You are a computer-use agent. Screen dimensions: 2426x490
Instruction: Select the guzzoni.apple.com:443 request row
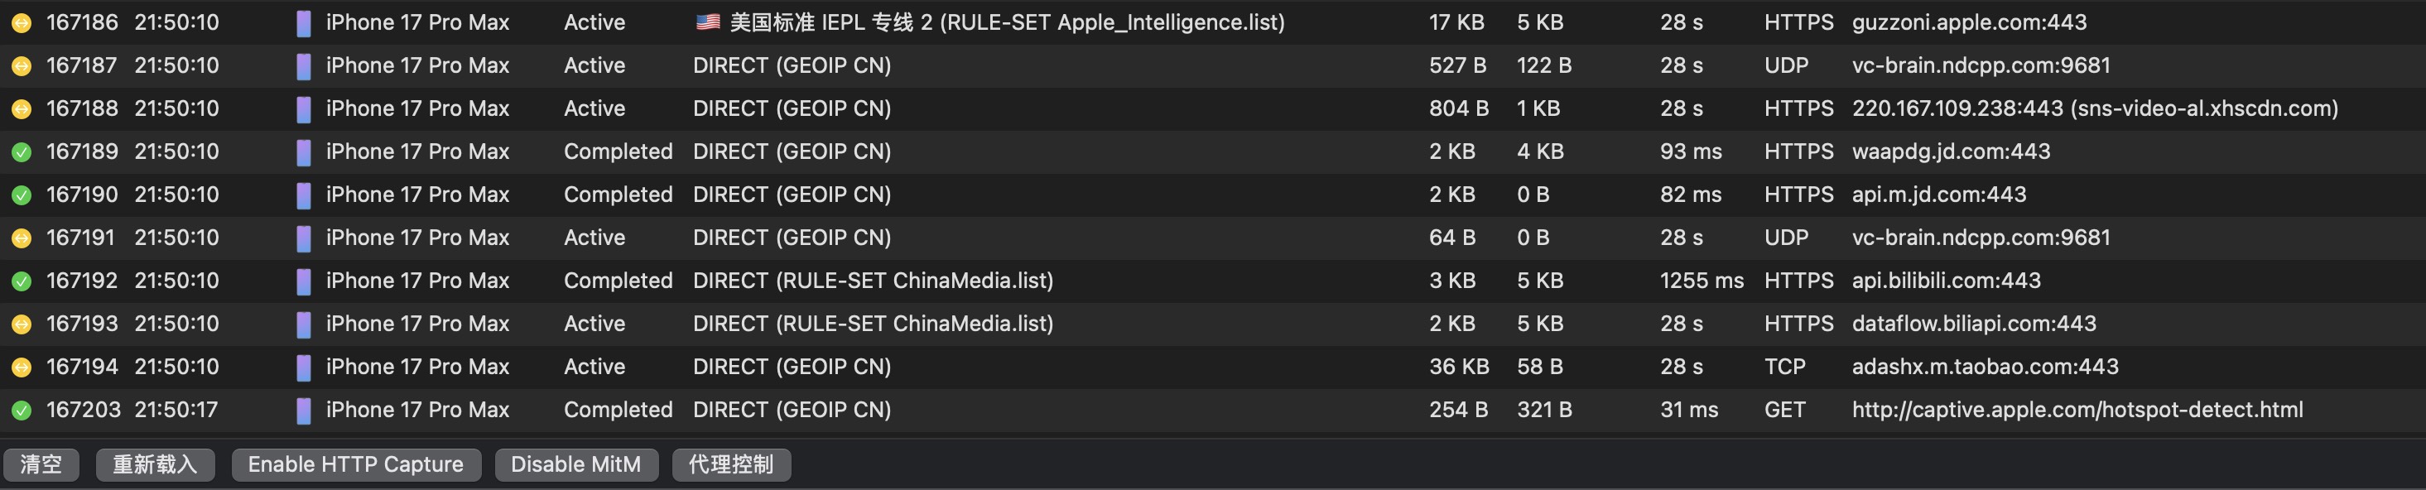(1968, 22)
